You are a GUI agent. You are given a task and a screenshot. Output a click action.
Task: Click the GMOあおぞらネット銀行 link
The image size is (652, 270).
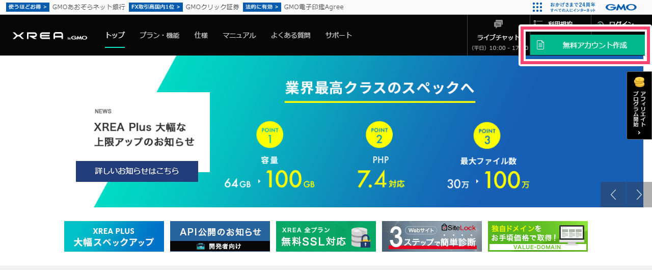pyautogui.click(x=89, y=7)
